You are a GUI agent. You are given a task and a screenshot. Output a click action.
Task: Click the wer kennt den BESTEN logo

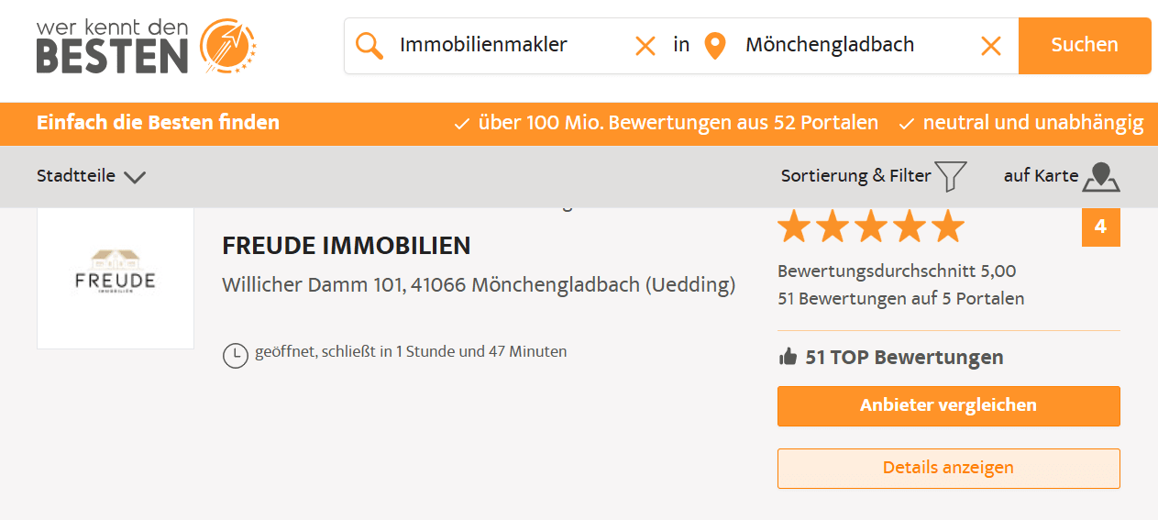[147, 45]
